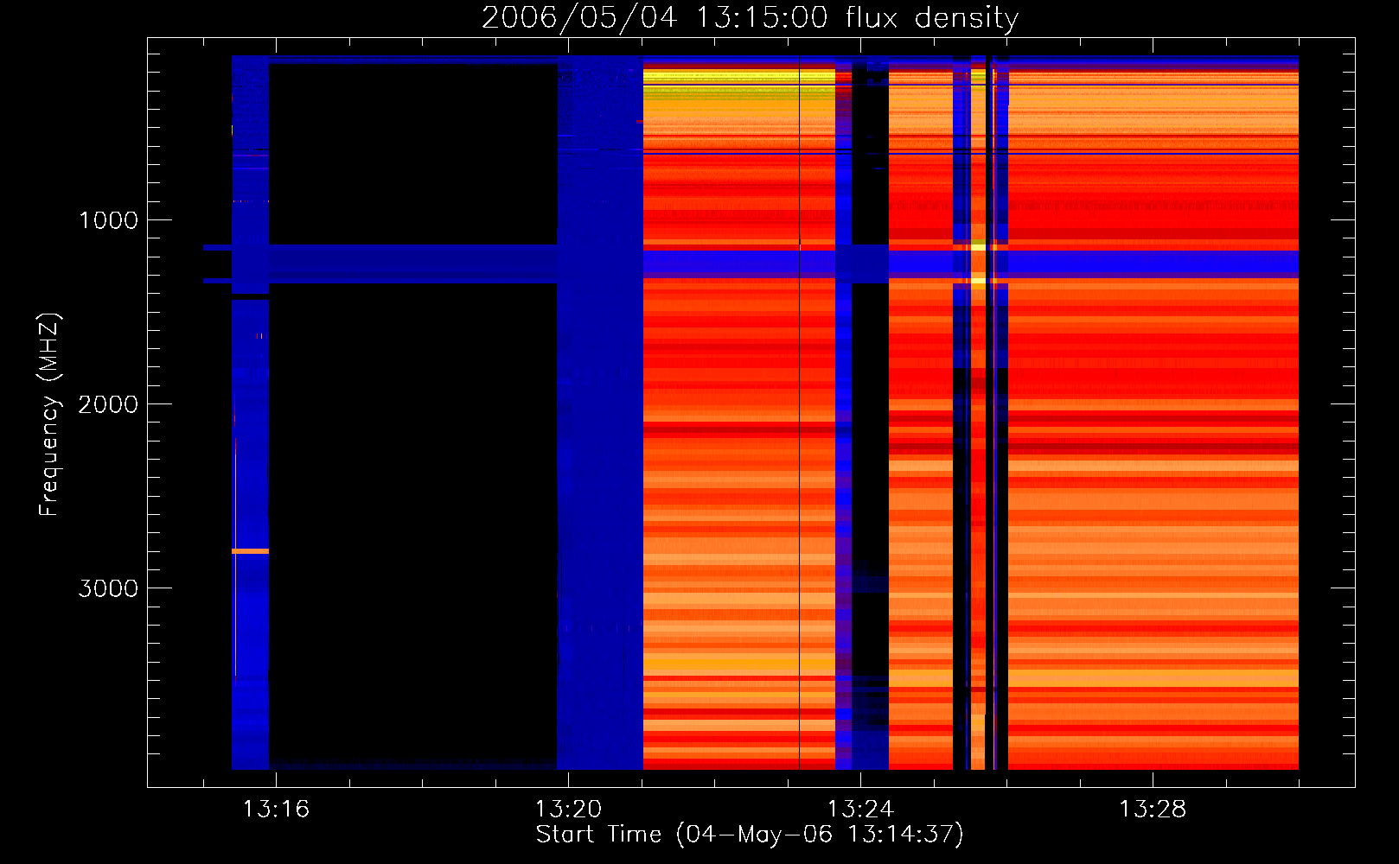This screenshot has width=1399, height=864.
Task: Click the 2000 frequency tick label
Action: click(x=108, y=404)
